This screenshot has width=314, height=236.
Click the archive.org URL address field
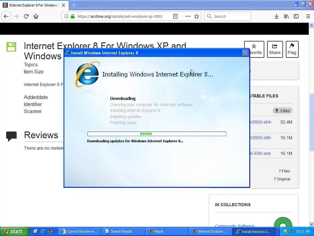click(120, 17)
